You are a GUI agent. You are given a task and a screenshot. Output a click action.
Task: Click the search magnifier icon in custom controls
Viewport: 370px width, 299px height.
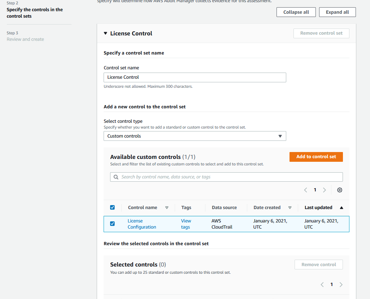click(116, 177)
